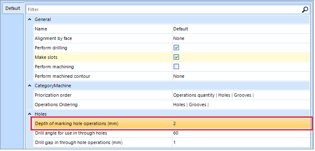Select Drill angle for use in through holes label
315x151 pixels.
point(71,133)
